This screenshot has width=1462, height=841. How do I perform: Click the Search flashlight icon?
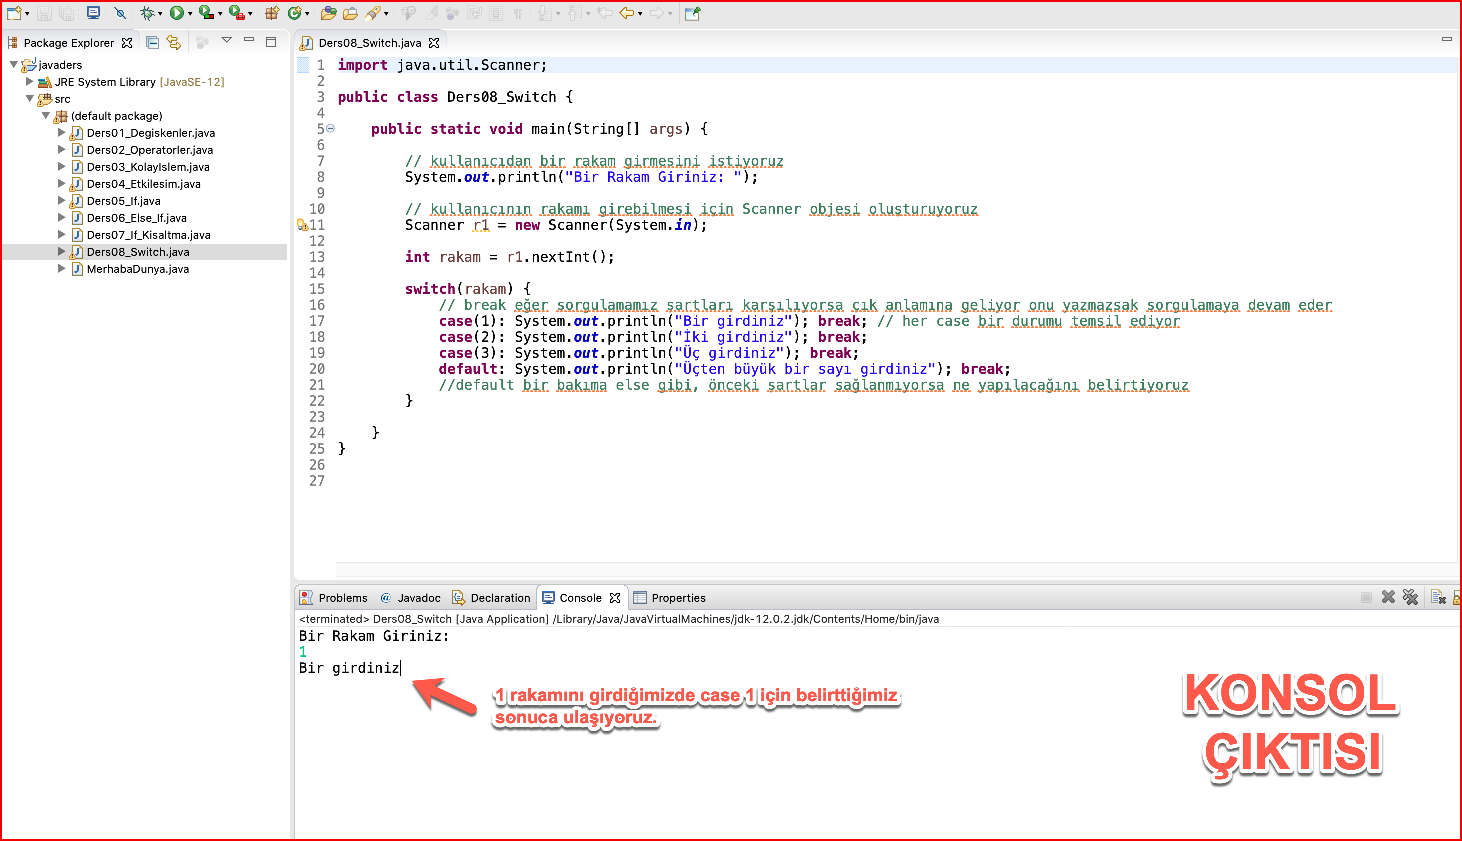pyautogui.click(x=373, y=13)
